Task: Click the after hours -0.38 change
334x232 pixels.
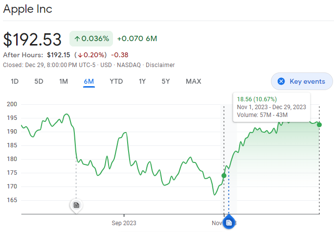Action: click(x=120, y=55)
